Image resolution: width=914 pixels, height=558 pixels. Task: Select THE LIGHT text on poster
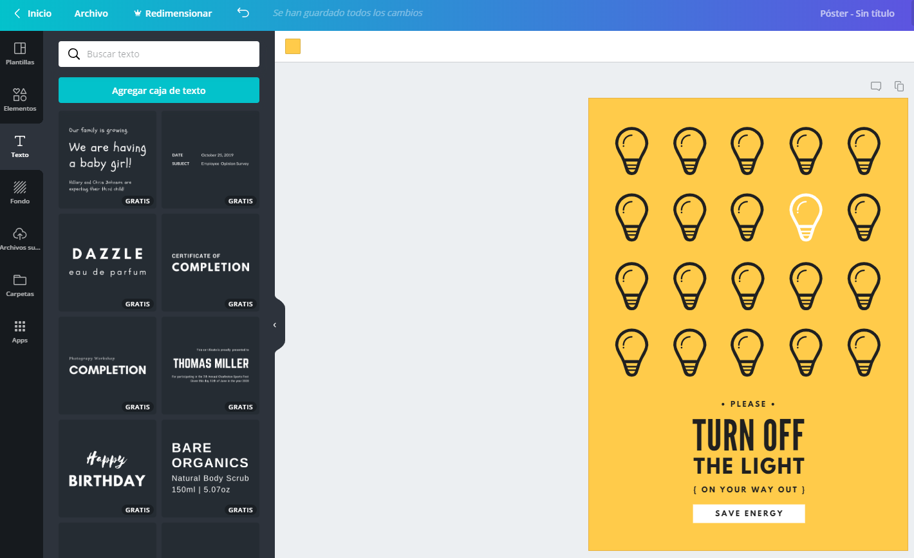749,466
